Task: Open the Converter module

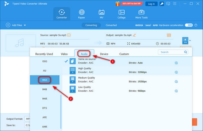Action: click(61, 14)
